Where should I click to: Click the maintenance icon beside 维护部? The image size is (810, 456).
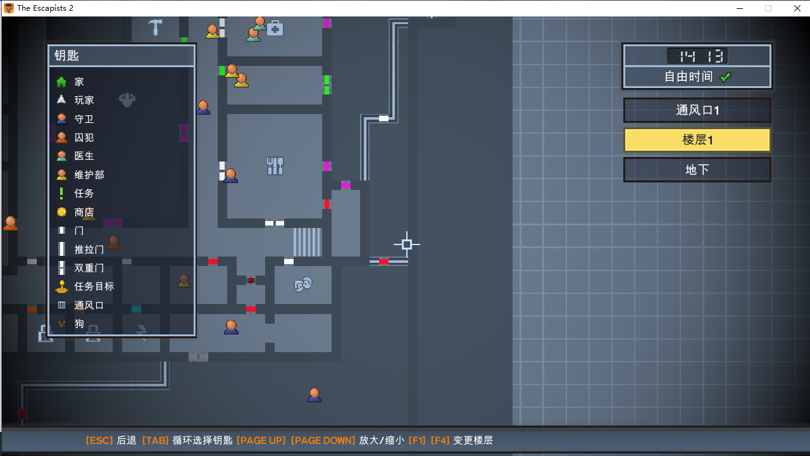(61, 174)
